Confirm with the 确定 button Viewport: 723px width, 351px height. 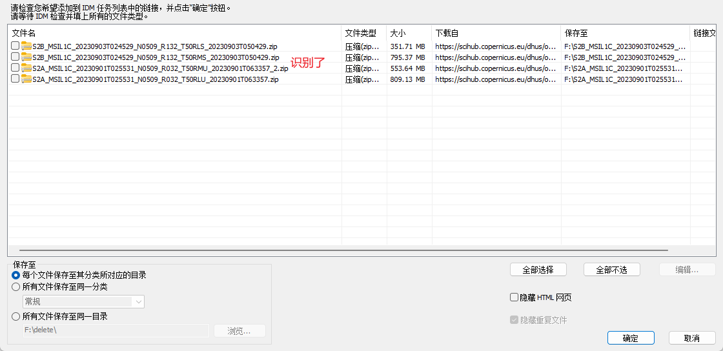(x=631, y=338)
